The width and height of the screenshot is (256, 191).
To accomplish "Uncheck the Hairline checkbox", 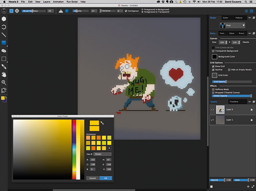I will point(213,70).
